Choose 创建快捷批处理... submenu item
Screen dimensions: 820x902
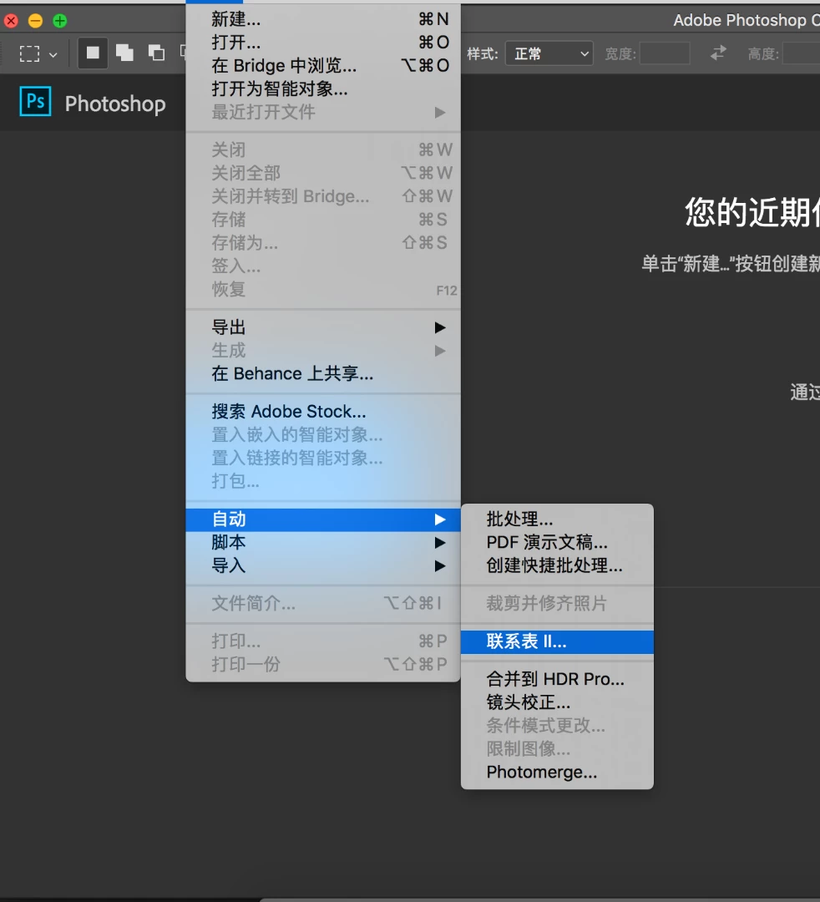tap(557, 565)
